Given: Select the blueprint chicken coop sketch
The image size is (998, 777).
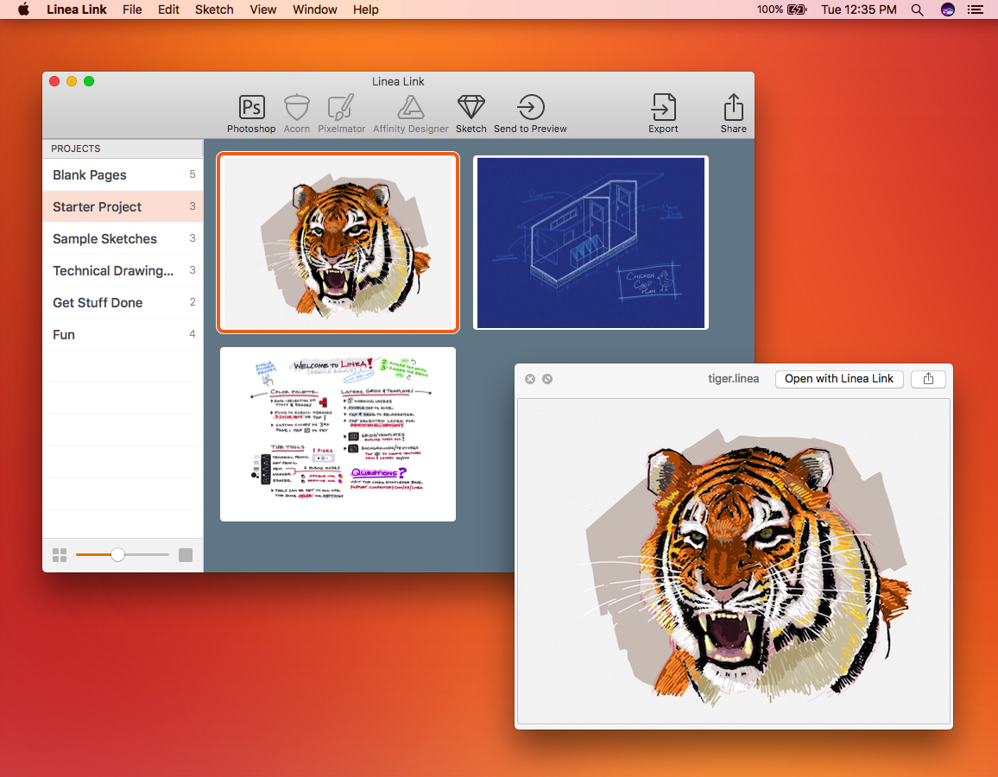Looking at the screenshot, I should (591, 243).
